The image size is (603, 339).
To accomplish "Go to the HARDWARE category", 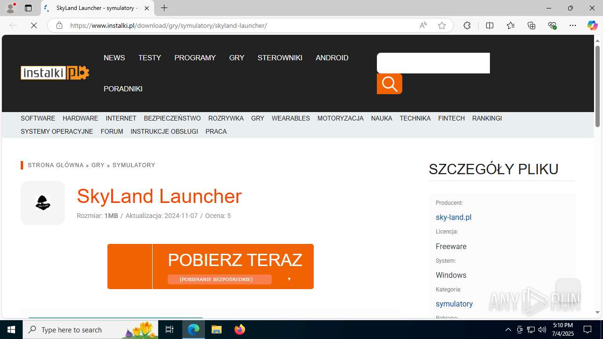I will [81, 118].
